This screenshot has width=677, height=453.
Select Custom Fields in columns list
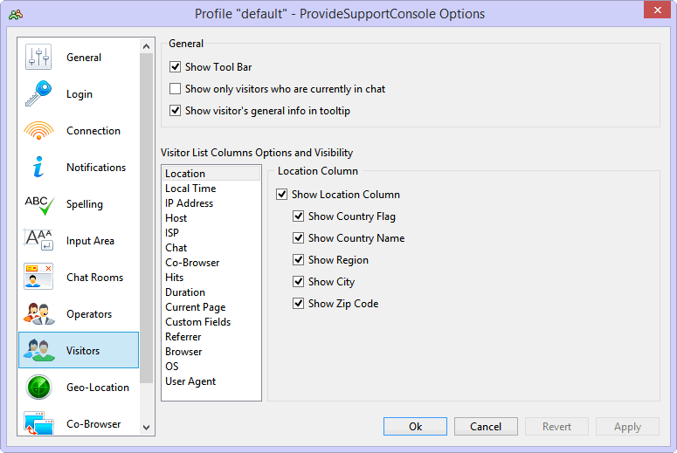click(211, 322)
